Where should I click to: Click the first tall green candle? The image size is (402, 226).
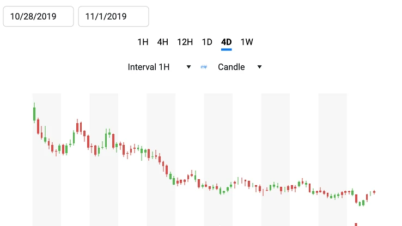coord(34,114)
